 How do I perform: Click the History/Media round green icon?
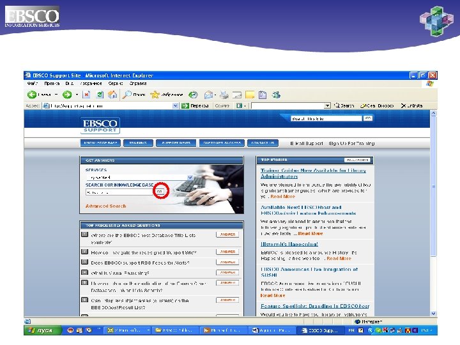point(193,95)
